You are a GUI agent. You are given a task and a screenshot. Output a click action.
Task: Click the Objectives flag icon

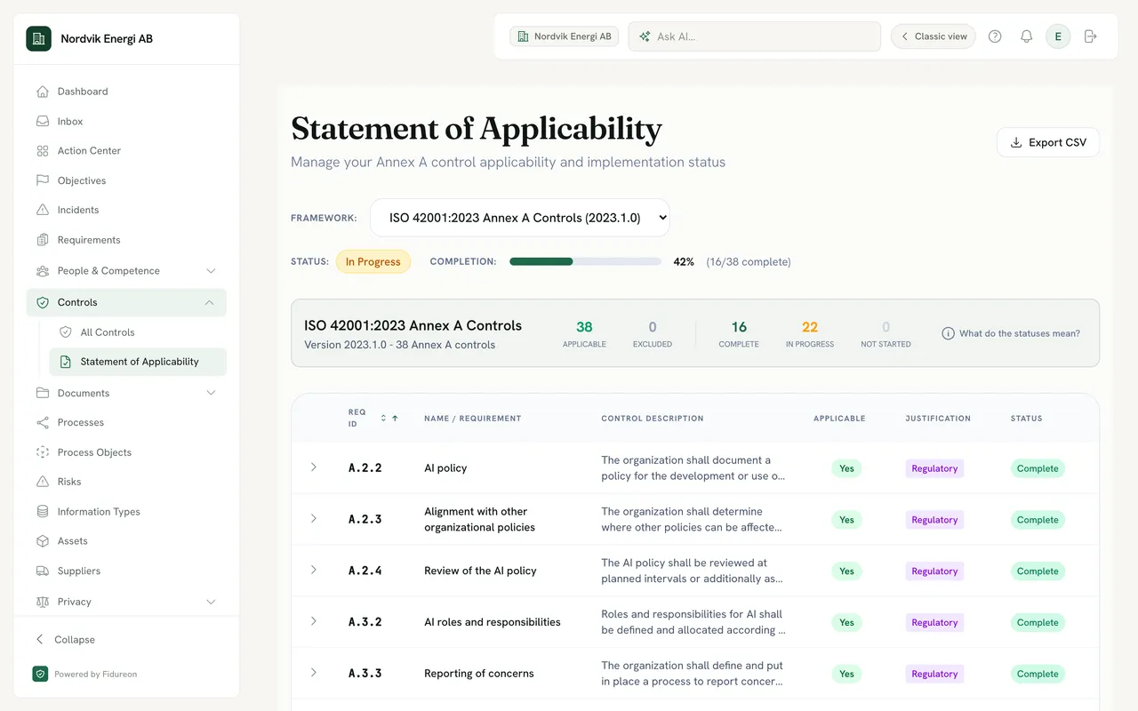pos(42,180)
